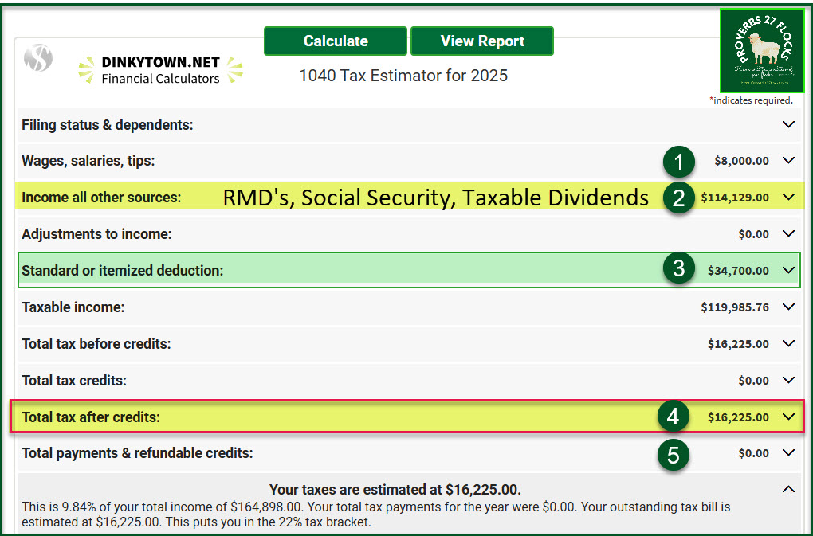This screenshot has height=536, width=813.
Task: Expand Income all other sources chevron
Action: [x=788, y=197]
